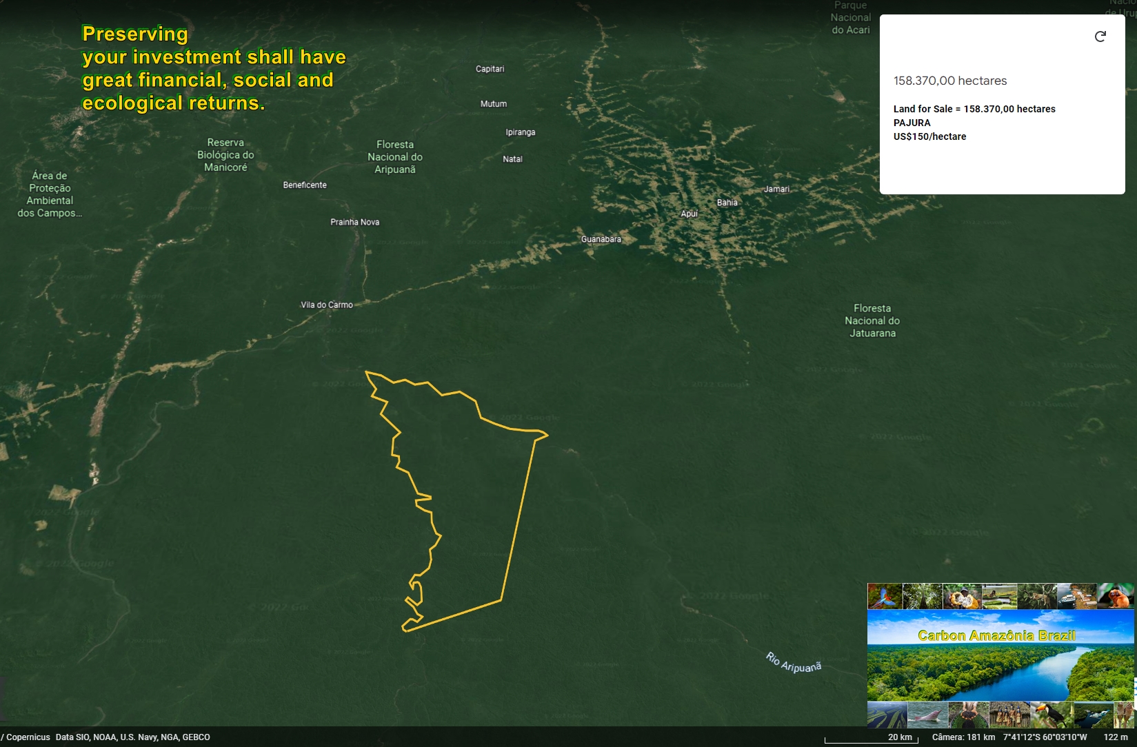Click the riverboat village photo thumbnail
Screen dimensions: 1137x747
(1077, 597)
